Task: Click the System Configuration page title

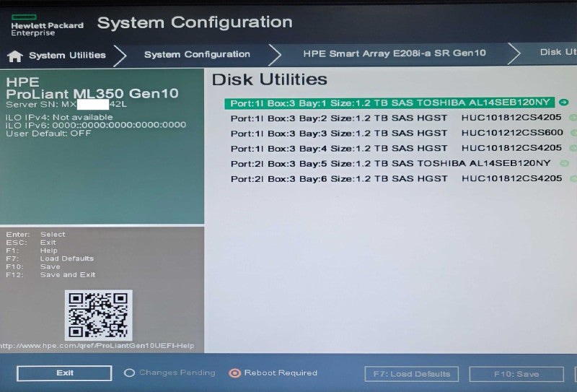Action: point(195,23)
